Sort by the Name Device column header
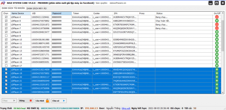The width and height of the screenshot is (226, 110). [x=21, y=13]
